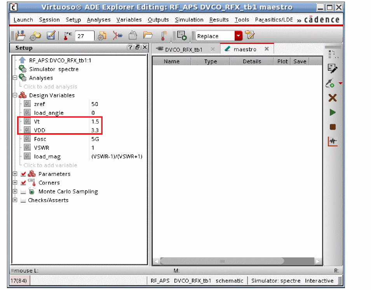Select the Fosc value 5G

click(x=95, y=139)
